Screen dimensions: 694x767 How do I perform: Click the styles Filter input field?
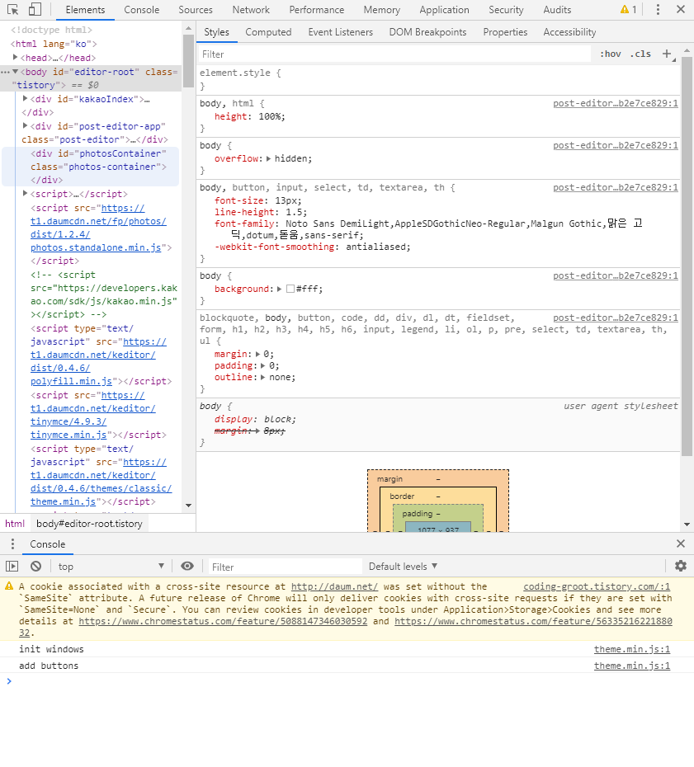click(x=394, y=54)
